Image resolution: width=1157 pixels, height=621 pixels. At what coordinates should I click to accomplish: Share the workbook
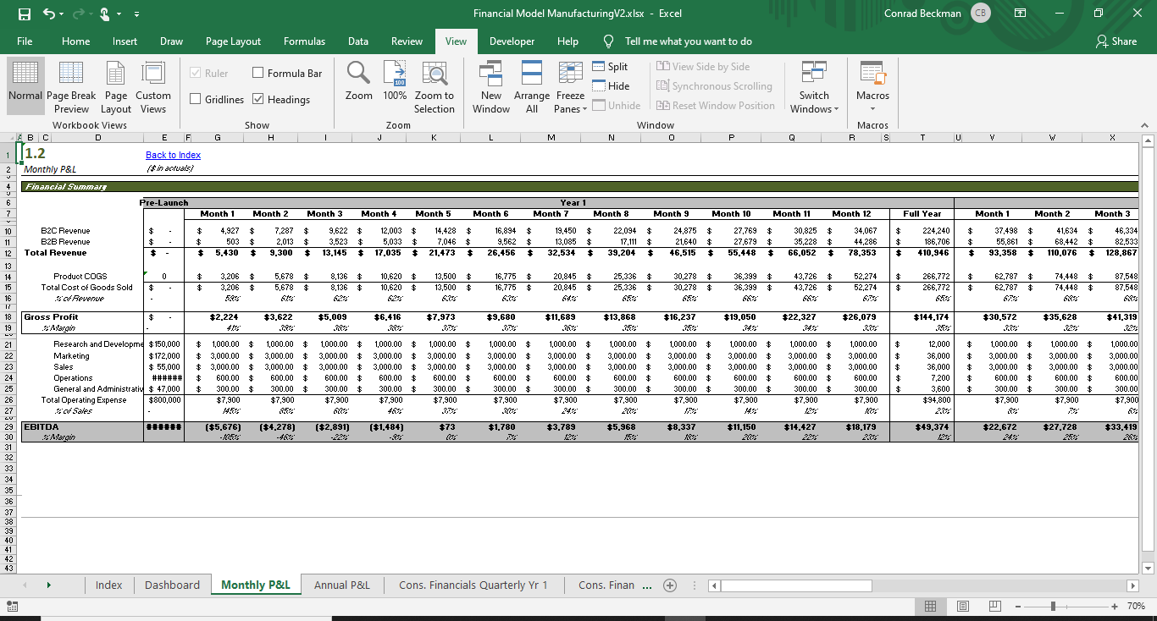1116,41
